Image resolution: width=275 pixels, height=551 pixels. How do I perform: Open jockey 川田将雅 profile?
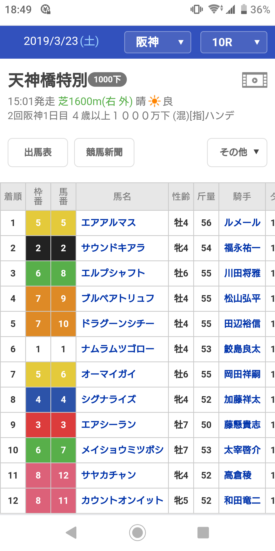pyautogui.click(x=242, y=273)
